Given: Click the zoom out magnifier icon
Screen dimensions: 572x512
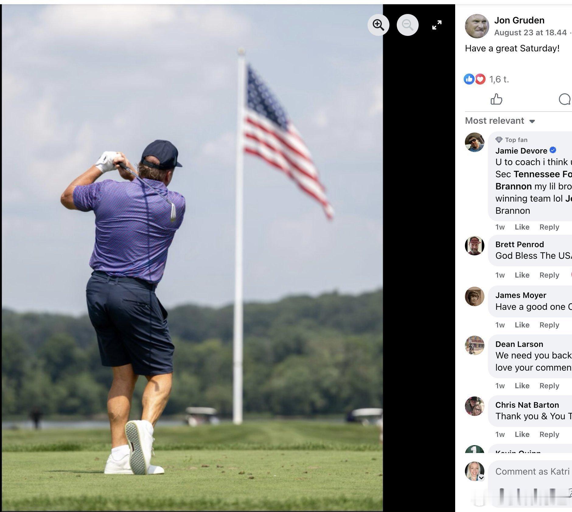Looking at the screenshot, I should click(x=407, y=25).
